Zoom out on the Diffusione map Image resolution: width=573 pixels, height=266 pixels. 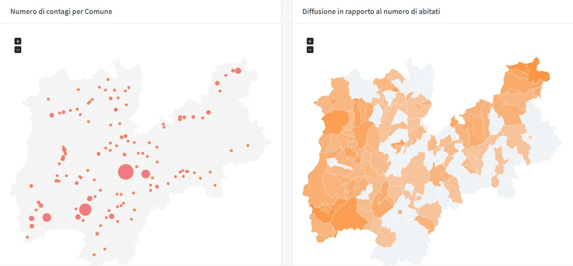pyautogui.click(x=310, y=50)
